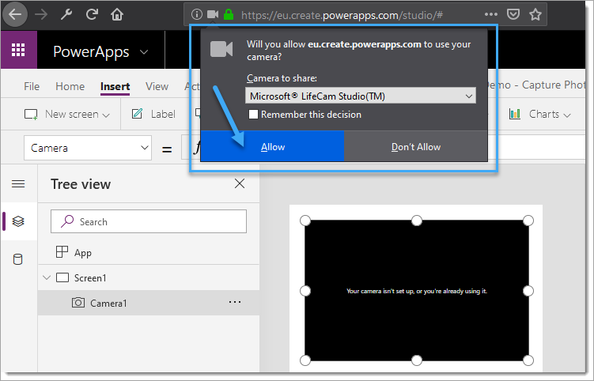Image resolution: width=594 pixels, height=381 pixels.
Task: Check Remember this decision
Action: [x=253, y=115]
